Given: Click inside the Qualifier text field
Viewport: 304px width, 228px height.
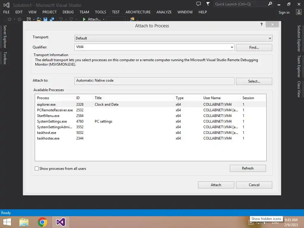Looking at the screenshot, I should (152, 47).
